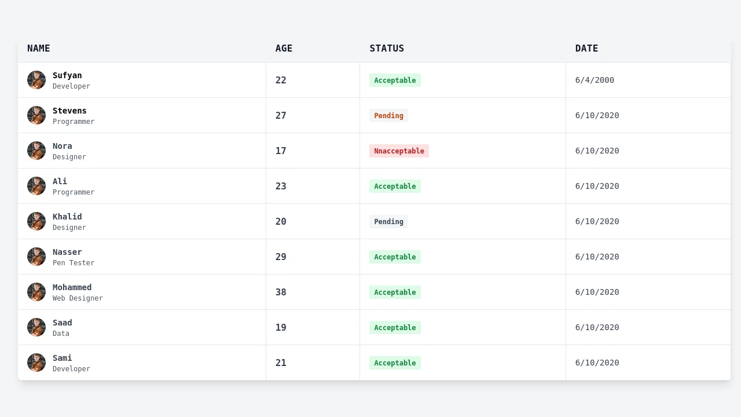Click the STATUS column header to sort
Viewport: 741px width, 417px height.
[387, 49]
